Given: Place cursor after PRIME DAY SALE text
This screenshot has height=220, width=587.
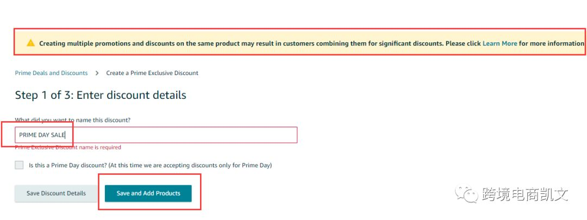Looking at the screenshot, I should (x=65, y=135).
